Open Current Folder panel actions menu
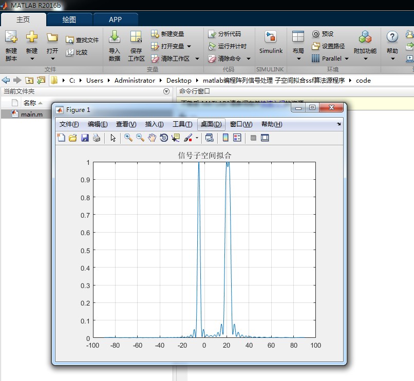Screen dimensions: 414x381 click(166, 91)
